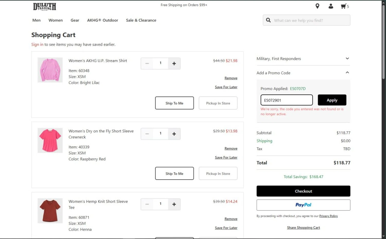Open Women's Dry on the Fly Short Sleeve Crewneck title

101,134
